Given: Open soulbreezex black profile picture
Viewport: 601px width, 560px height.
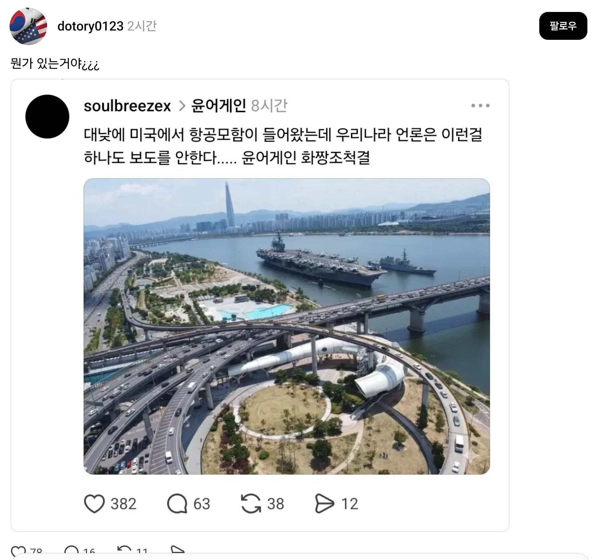Looking at the screenshot, I should (47, 117).
